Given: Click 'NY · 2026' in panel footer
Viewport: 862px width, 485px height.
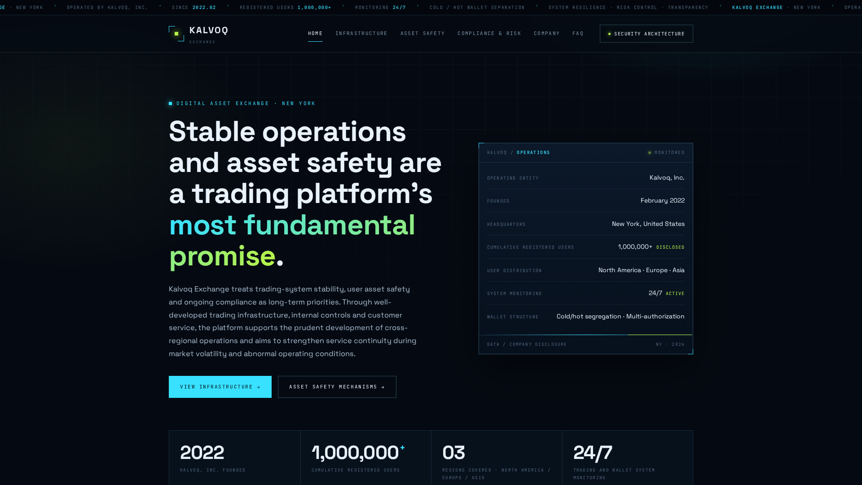Looking at the screenshot, I should [x=670, y=344].
